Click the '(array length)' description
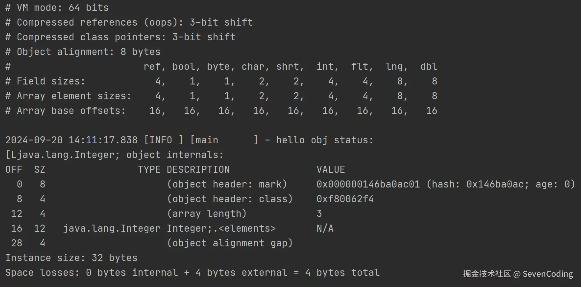The image size is (581, 287). 207,214
